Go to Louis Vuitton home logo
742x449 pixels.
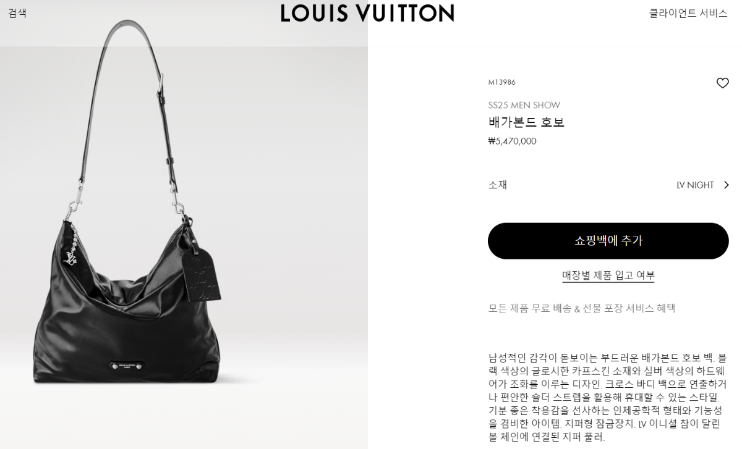point(368,13)
